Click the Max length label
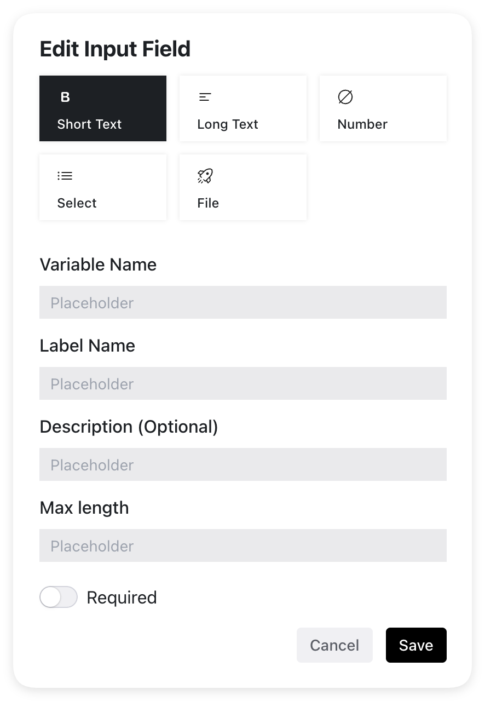This screenshot has width=485, height=701. click(x=84, y=508)
